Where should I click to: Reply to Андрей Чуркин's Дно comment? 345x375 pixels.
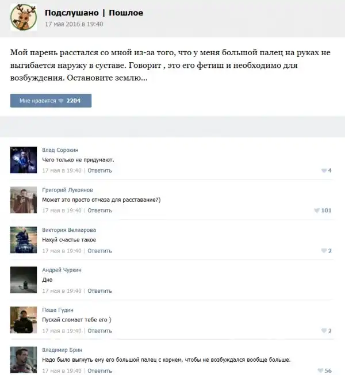pos(99,291)
